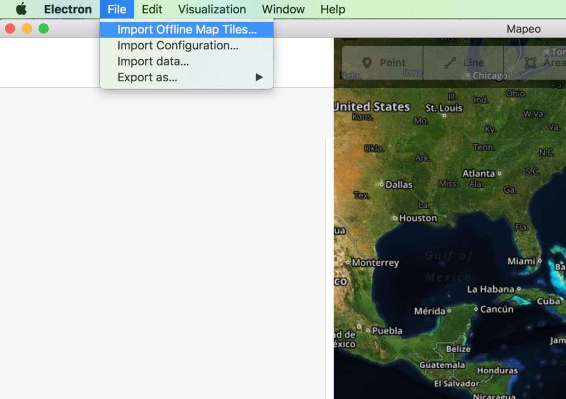Screen dimensions: 566x399
Task: Open the Visualization menu
Action: 212,9
